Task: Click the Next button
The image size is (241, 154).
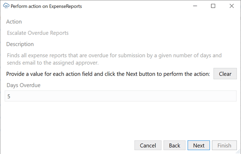Action: coord(198,145)
